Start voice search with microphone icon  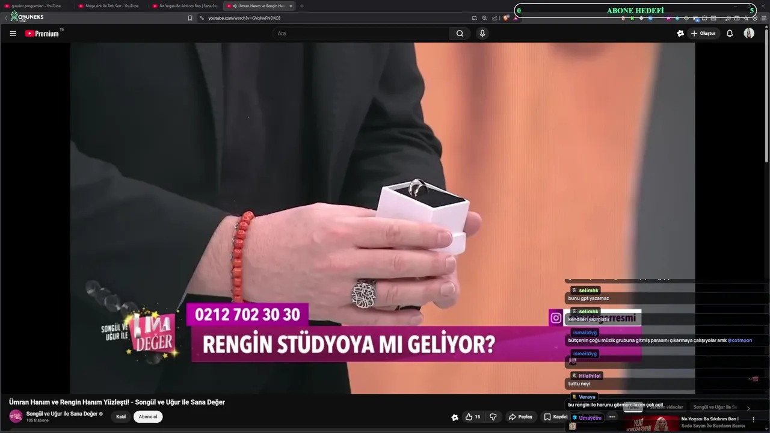tap(482, 34)
